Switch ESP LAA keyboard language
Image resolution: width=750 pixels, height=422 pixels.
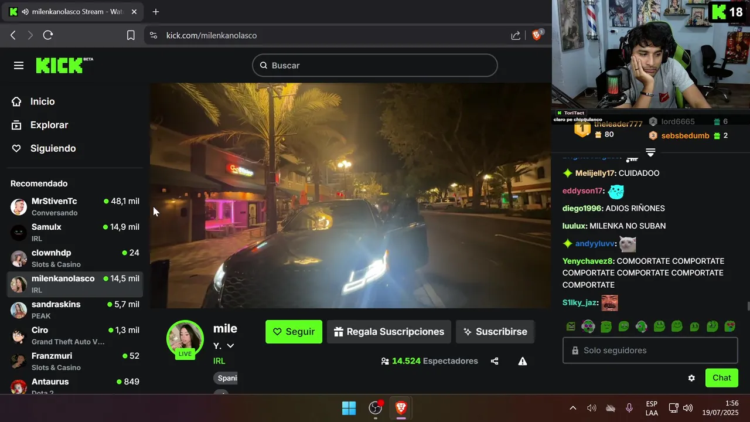pyautogui.click(x=652, y=408)
